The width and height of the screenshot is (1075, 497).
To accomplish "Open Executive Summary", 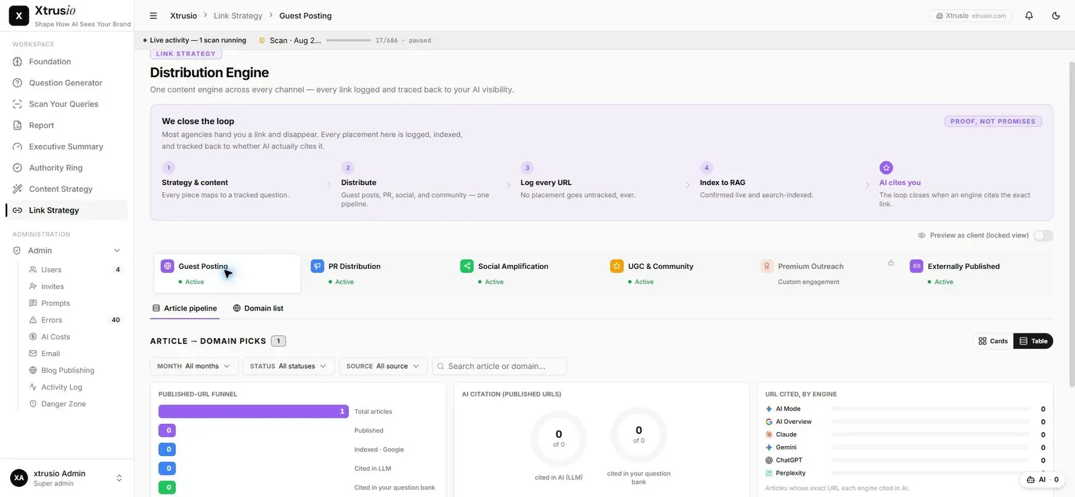I will pyautogui.click(x=67, y=147).
